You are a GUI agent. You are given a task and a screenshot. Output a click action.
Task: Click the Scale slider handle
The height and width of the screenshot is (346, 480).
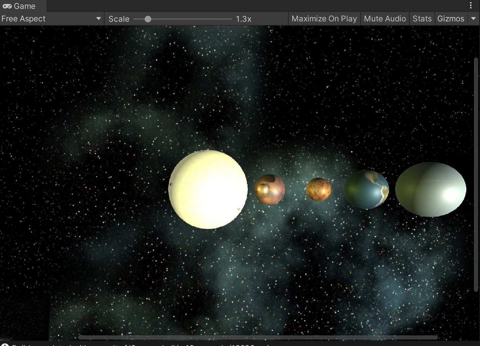tap(148, 19)
